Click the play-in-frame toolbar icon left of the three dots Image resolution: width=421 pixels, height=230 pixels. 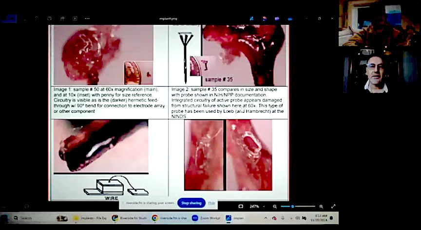(x=75, y=18)
